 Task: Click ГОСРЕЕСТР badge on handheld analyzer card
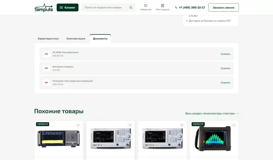(x=198, y=124)
